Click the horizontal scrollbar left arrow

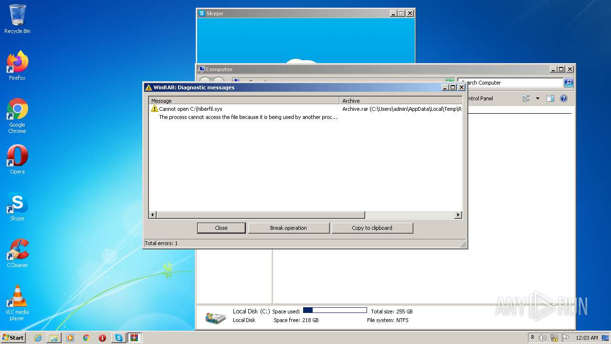153,215
